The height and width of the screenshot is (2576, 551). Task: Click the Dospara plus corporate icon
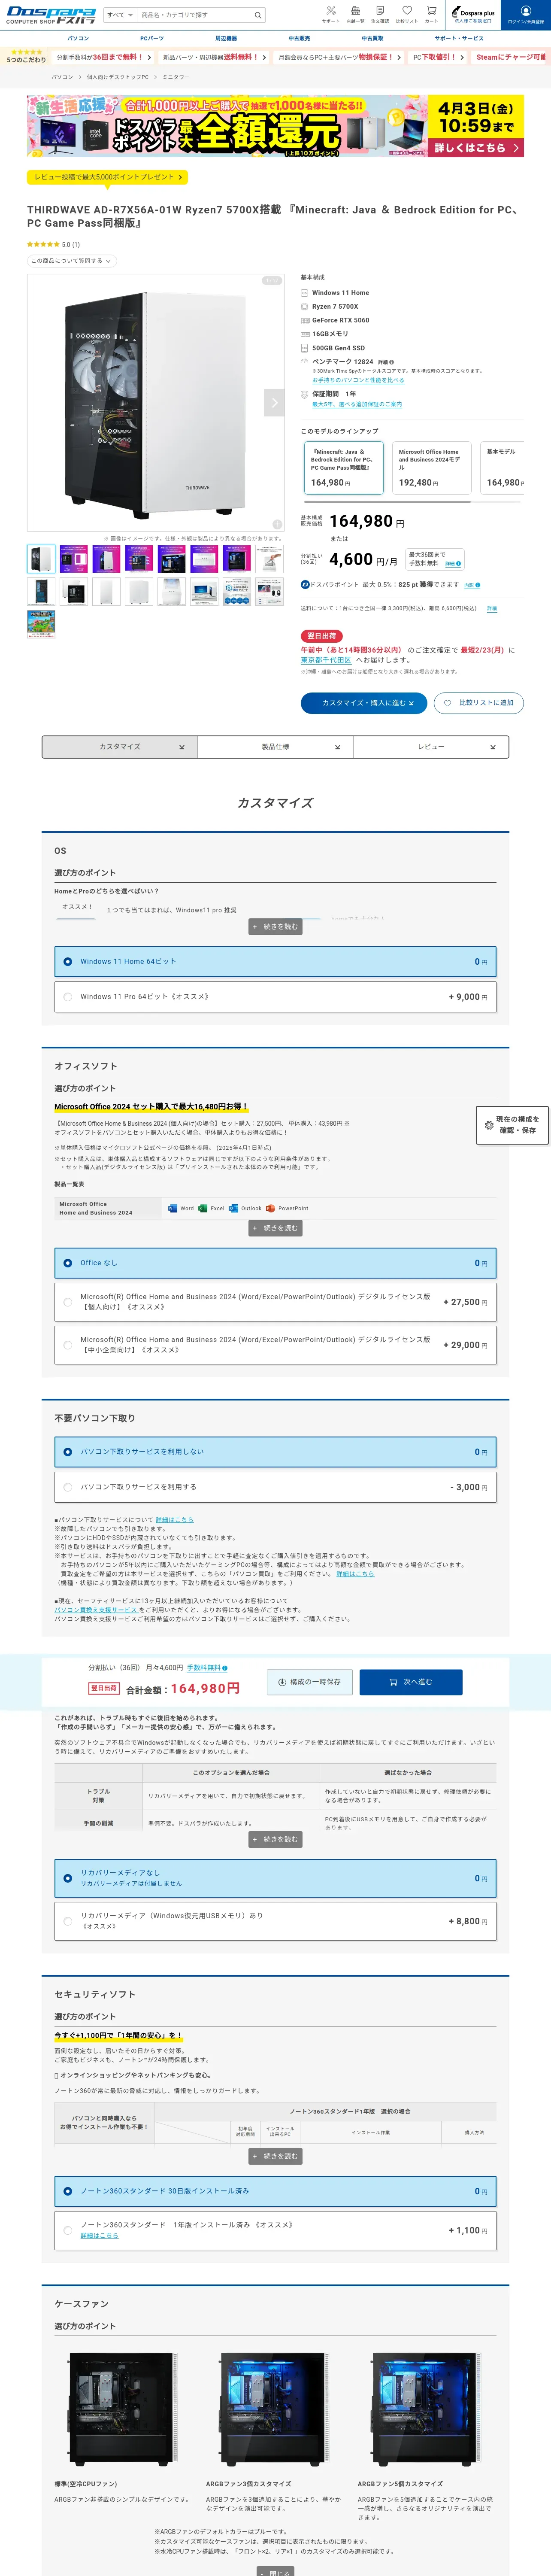(473, 15)
